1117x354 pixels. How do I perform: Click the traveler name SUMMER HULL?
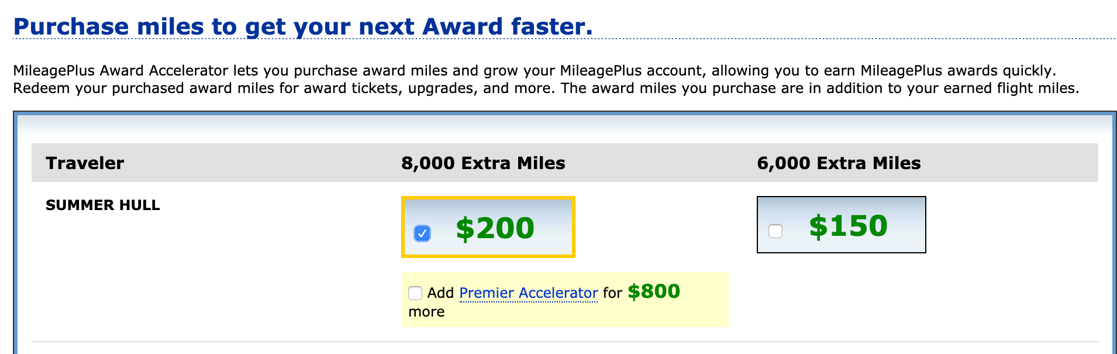(x=103, y=205)
